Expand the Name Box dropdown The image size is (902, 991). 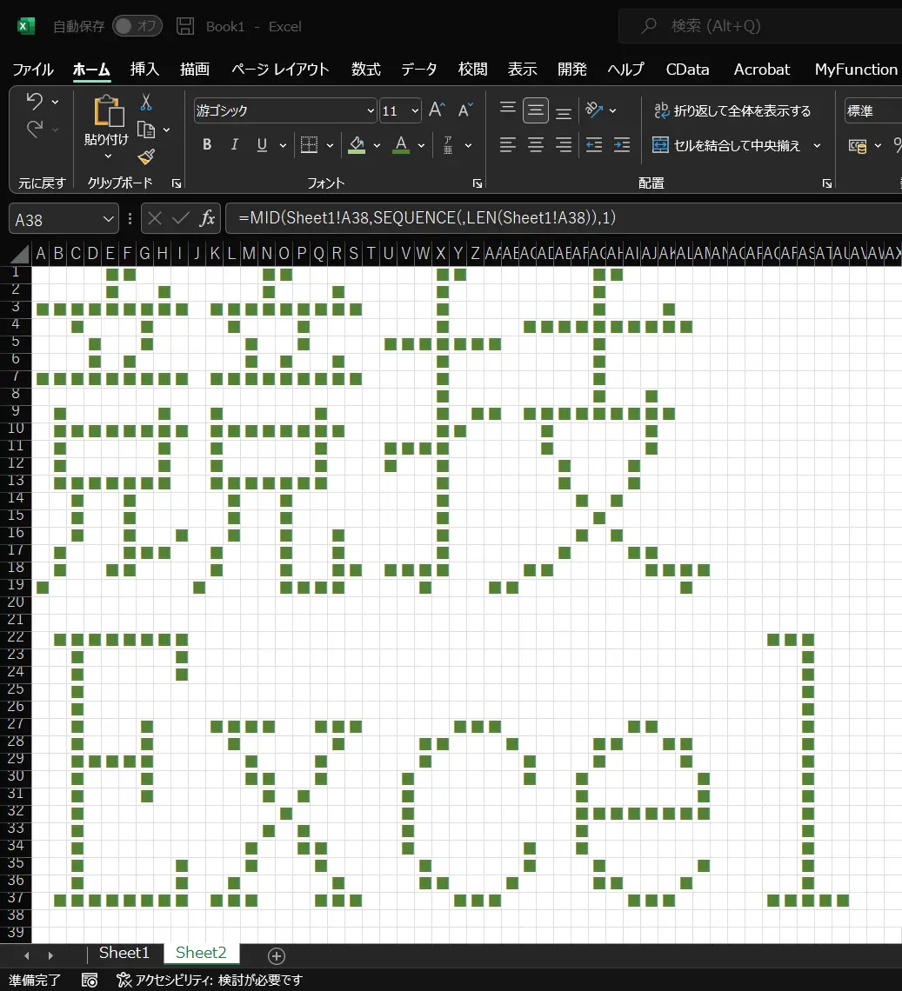[108, 219]
